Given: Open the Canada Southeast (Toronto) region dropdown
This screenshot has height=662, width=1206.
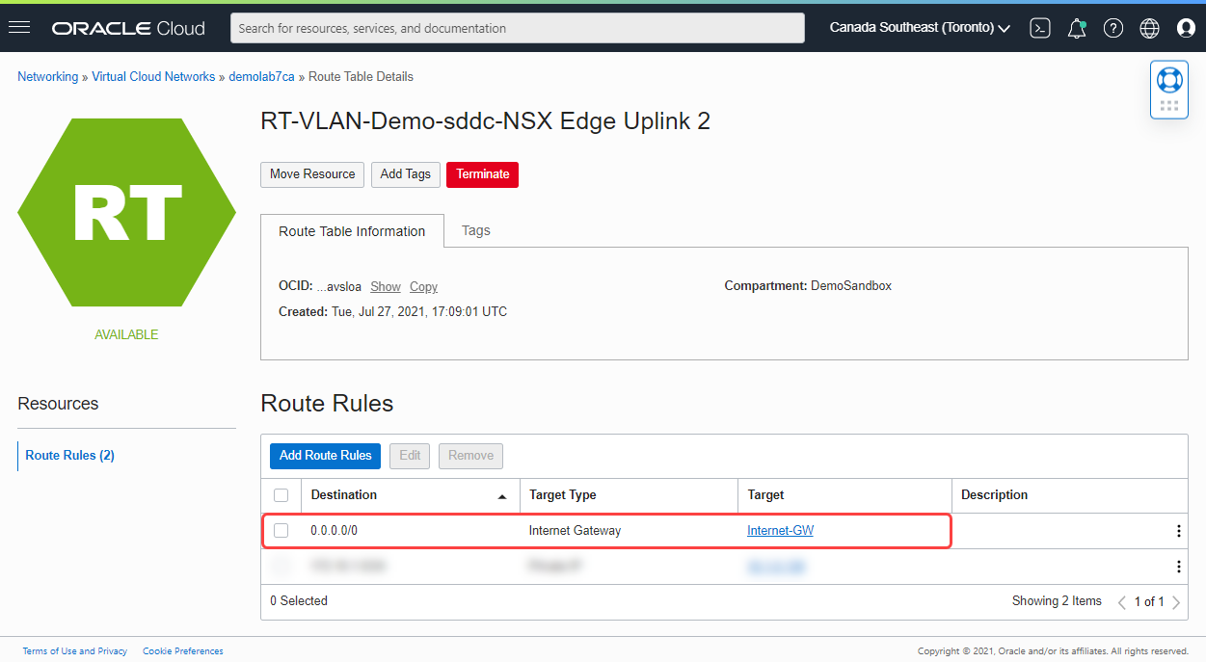Looking at the screenshot, I should point(917,27).
